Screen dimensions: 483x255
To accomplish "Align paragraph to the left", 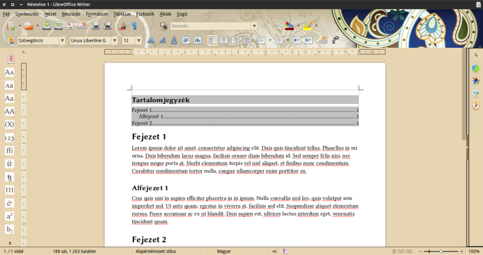I will coord(212,40).
